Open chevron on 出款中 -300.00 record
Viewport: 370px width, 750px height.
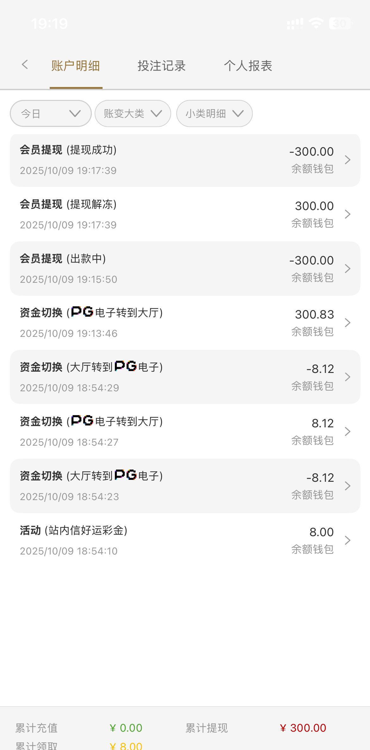[348, 269]
